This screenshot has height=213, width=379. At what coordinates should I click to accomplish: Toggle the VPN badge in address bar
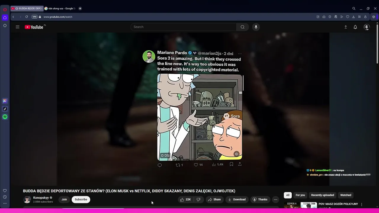click(34, 17)
